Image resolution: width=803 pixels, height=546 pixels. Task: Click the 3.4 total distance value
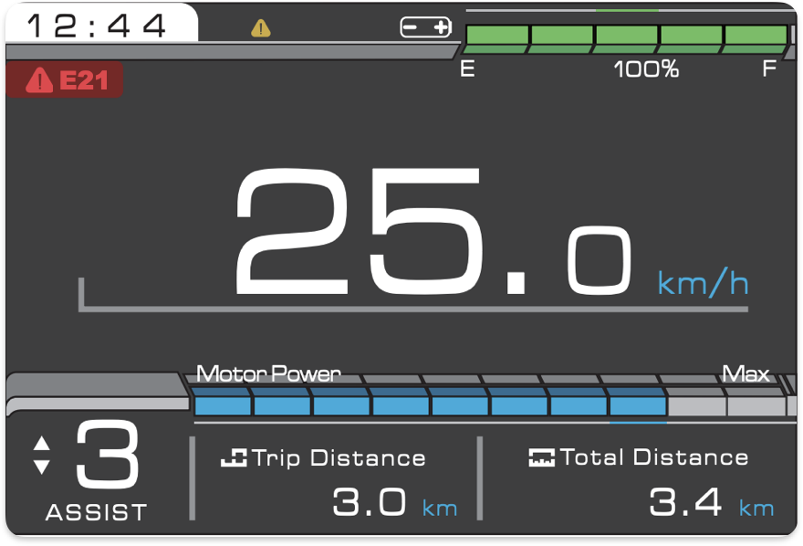tap(685, 501)
